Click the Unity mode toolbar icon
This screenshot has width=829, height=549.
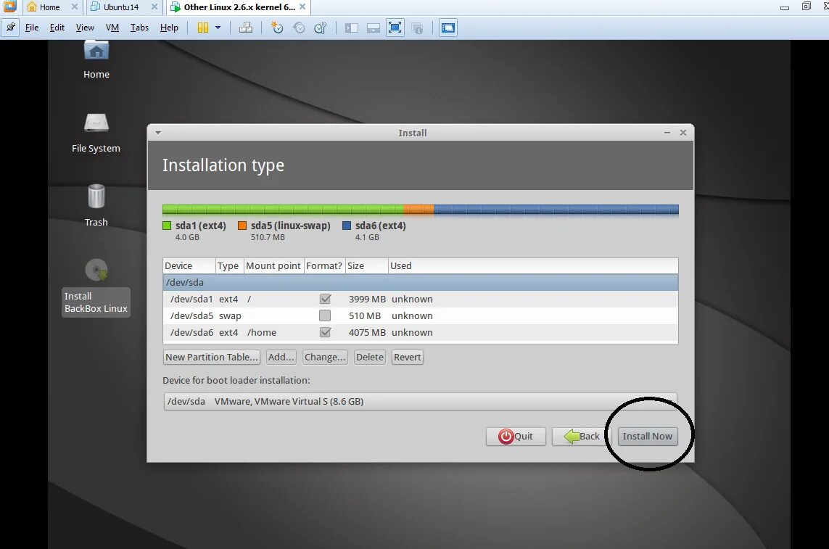(417, 28)
